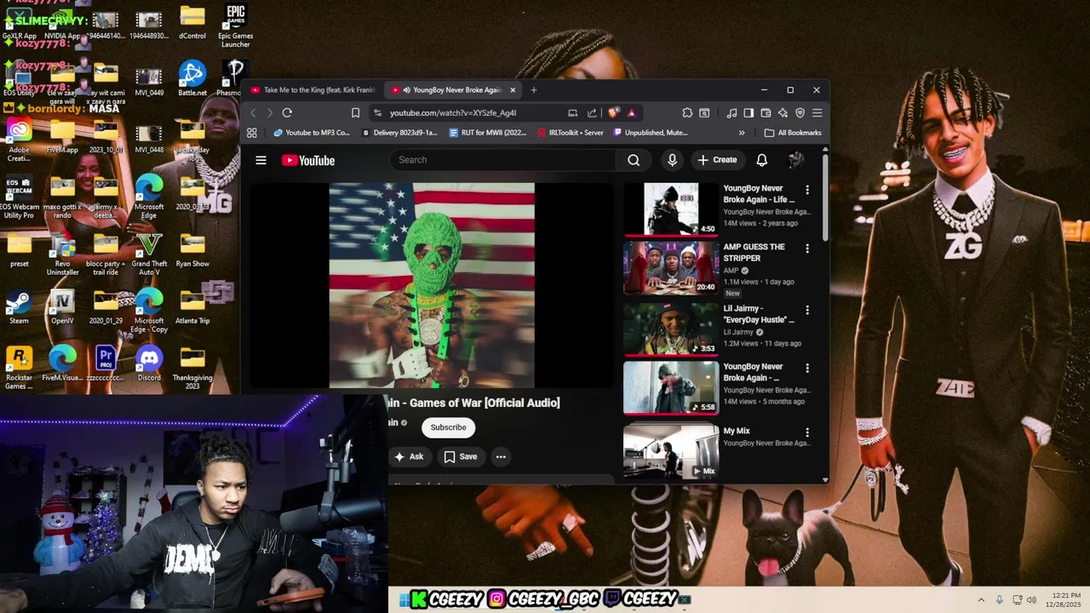Viewport: 1090px width, 613px height.
Task: Open the All Bookmarks folder
Action: point(793,133)
